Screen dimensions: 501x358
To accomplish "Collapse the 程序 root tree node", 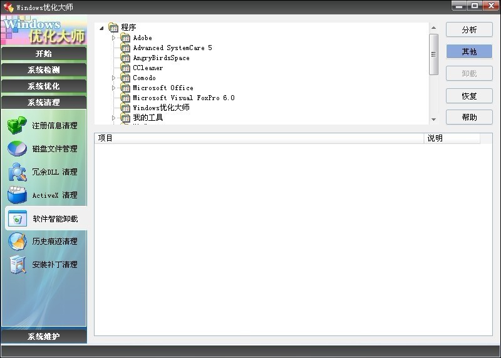I will 101,28.
